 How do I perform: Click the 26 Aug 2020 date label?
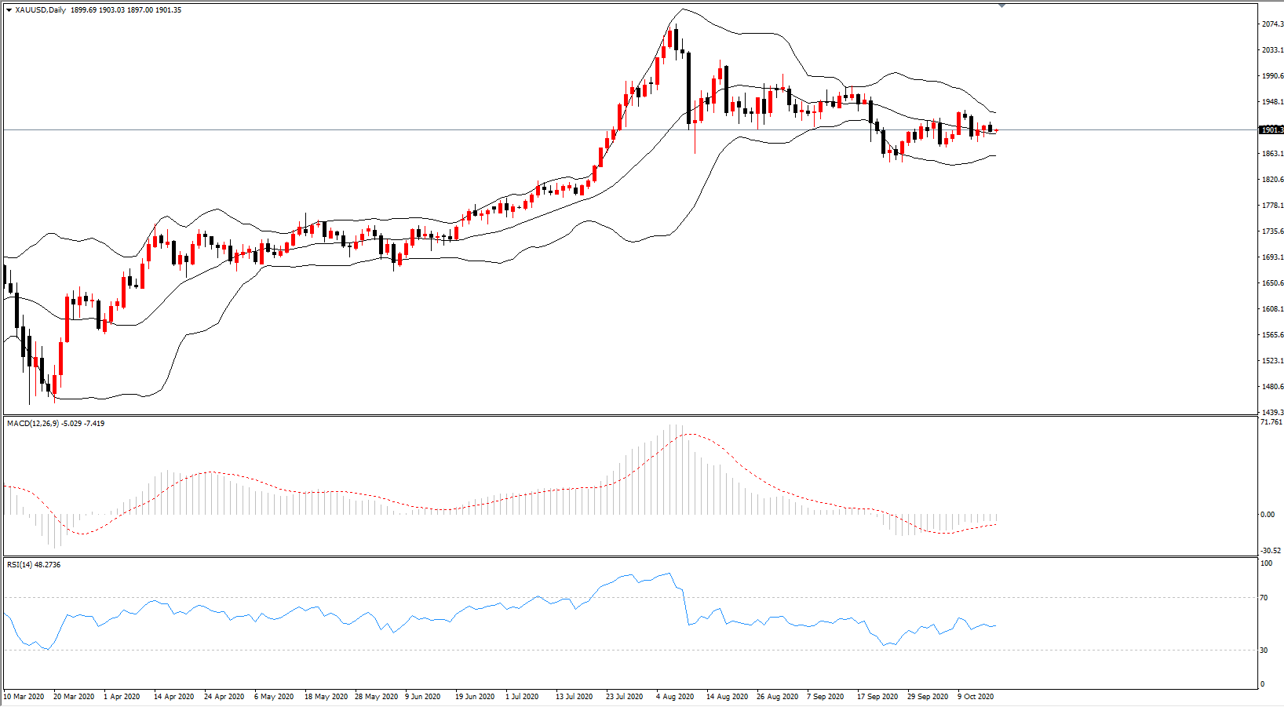point(777,697)
